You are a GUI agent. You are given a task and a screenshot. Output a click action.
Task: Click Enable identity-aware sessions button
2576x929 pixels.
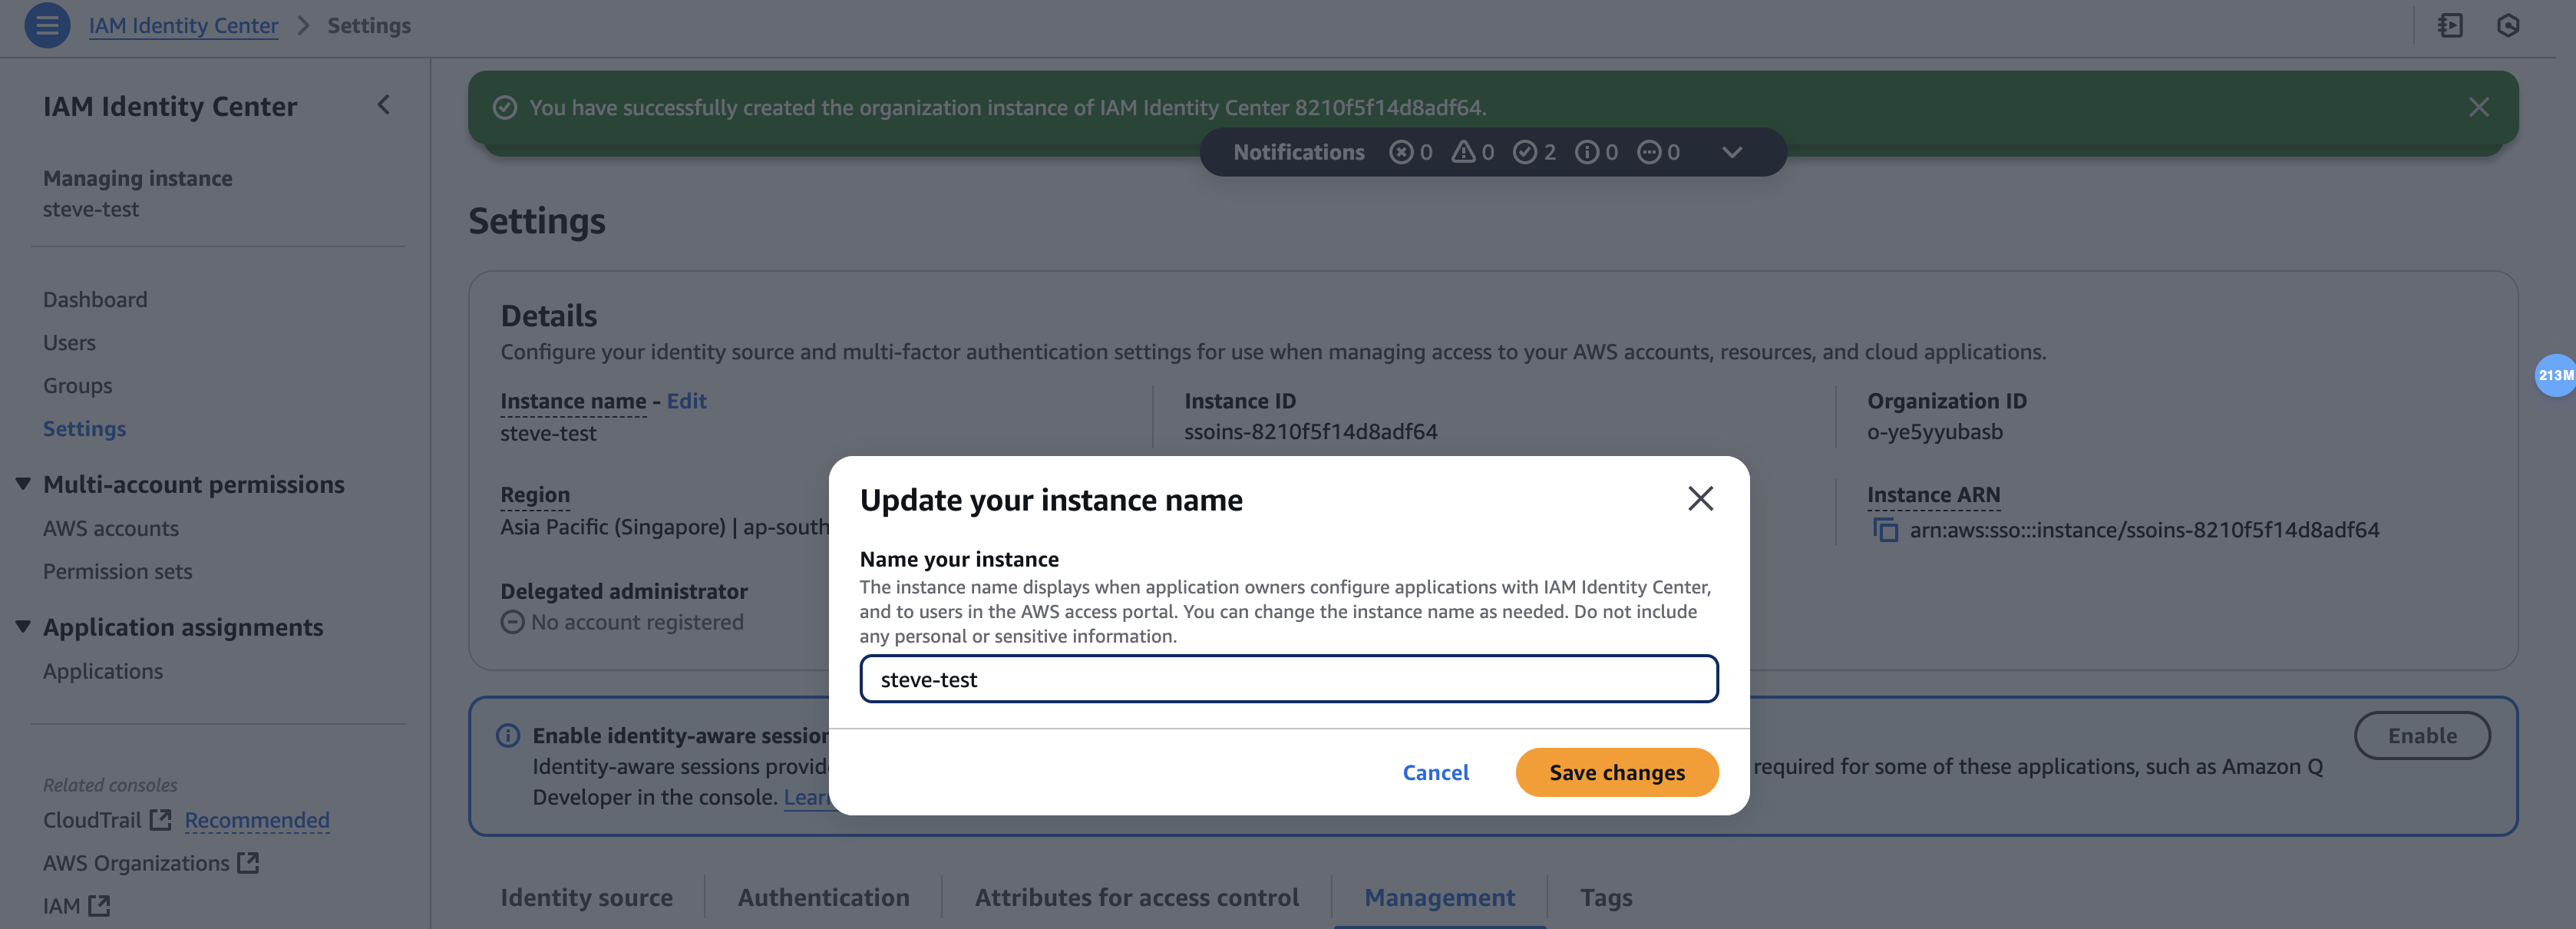[2422, 736]
